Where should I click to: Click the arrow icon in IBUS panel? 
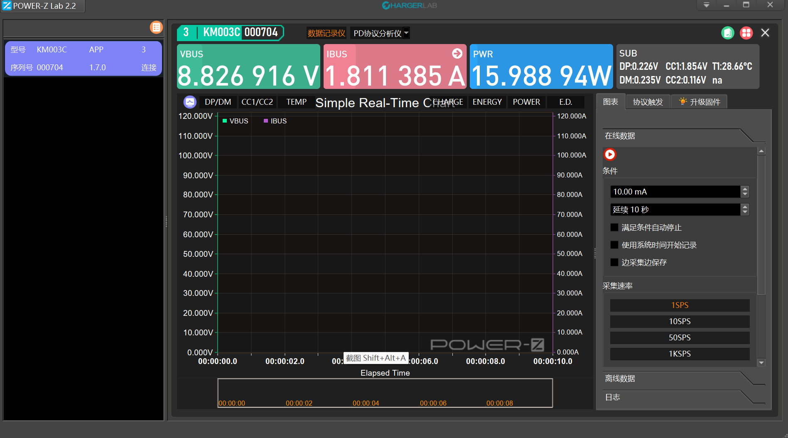pyautogui.click(x=457, y=54)
